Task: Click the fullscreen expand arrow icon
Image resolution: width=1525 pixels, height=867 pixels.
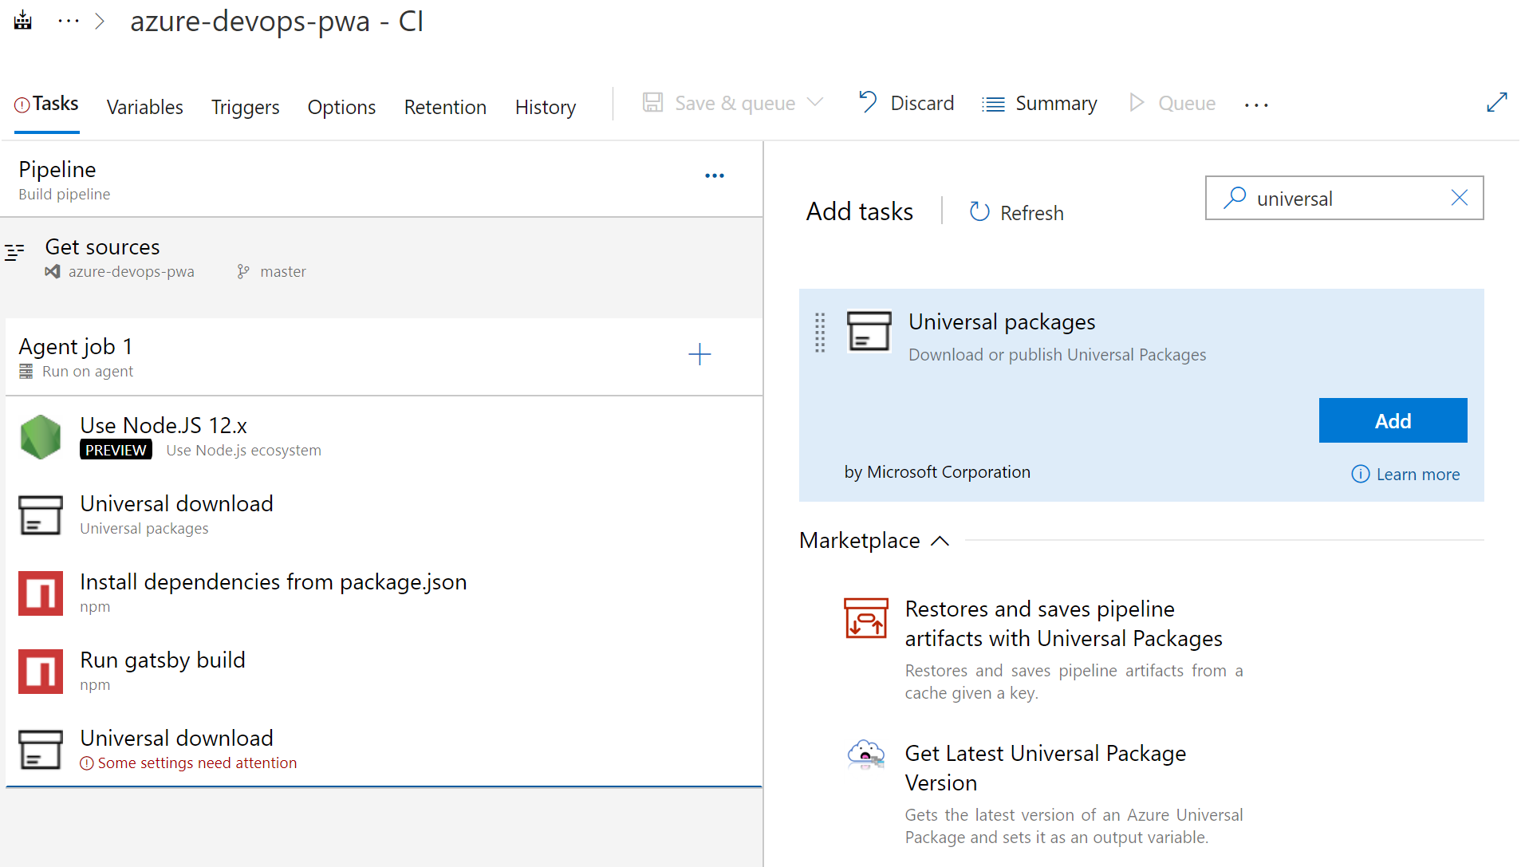Action: [x=1496, y=103]
